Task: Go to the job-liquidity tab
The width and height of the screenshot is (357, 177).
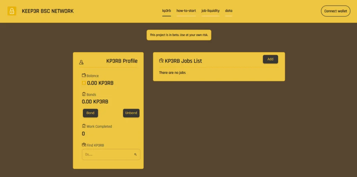Action: coord(211,11)
